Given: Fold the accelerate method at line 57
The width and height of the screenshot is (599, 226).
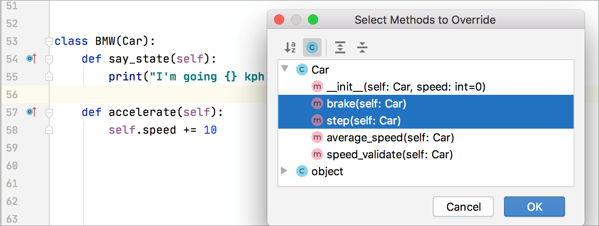Looking at the screenshot, I should pos(49,113).
